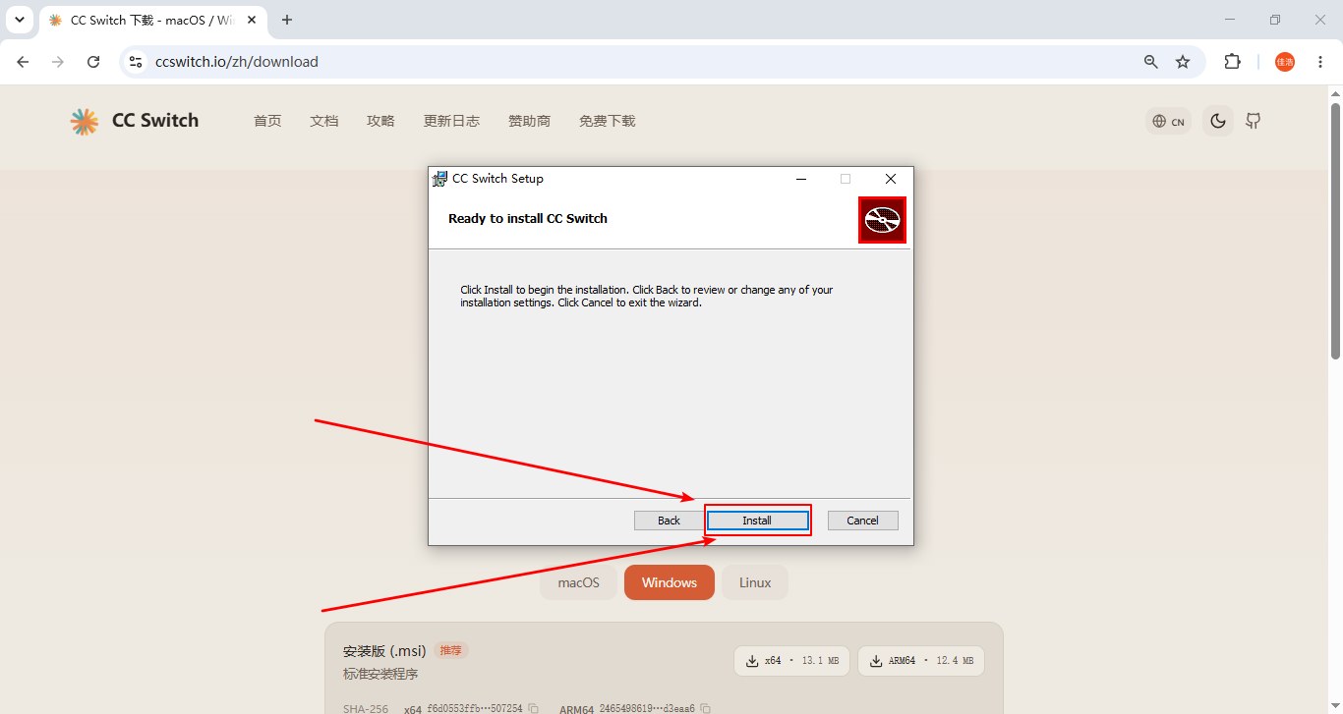Open the 免费下载 nav item

pyautogui.click(x=607, y=121)
